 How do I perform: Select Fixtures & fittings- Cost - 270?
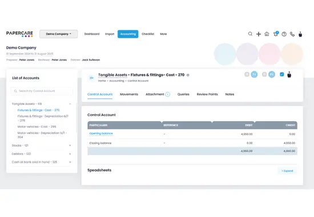[x=38, y=110]
